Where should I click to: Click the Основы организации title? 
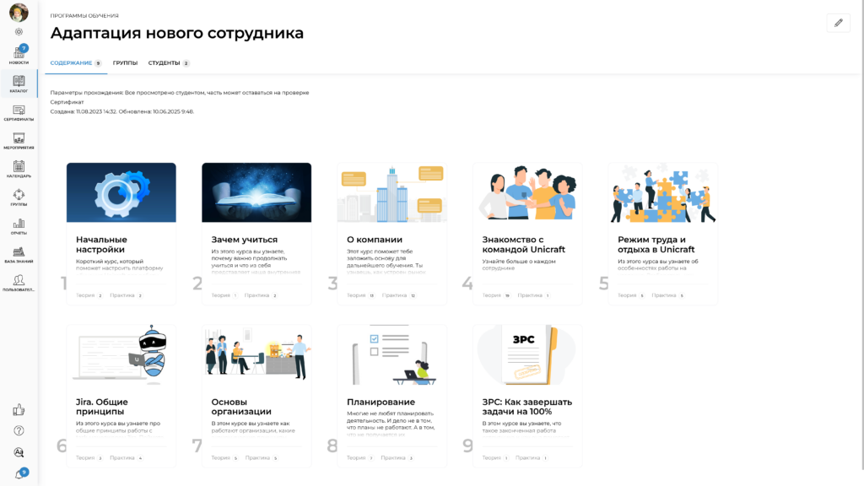[x=241, y=407]
